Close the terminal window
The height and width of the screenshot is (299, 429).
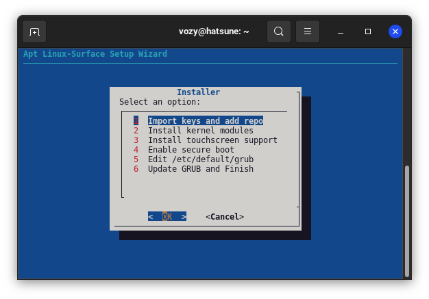click(395, 31)
